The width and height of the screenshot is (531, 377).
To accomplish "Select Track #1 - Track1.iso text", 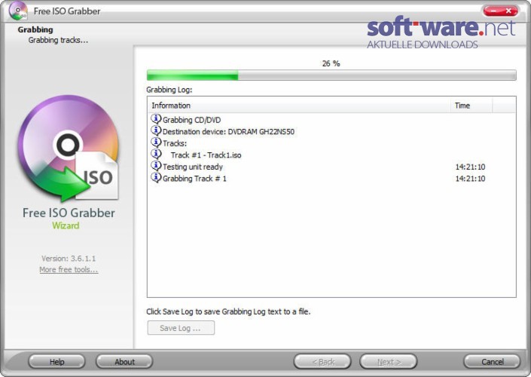I will (206, 155).
